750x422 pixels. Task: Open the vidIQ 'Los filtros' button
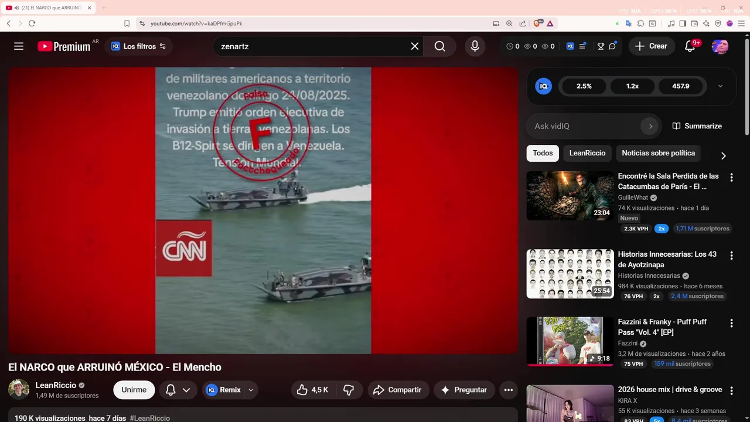[x=138, y=46]
